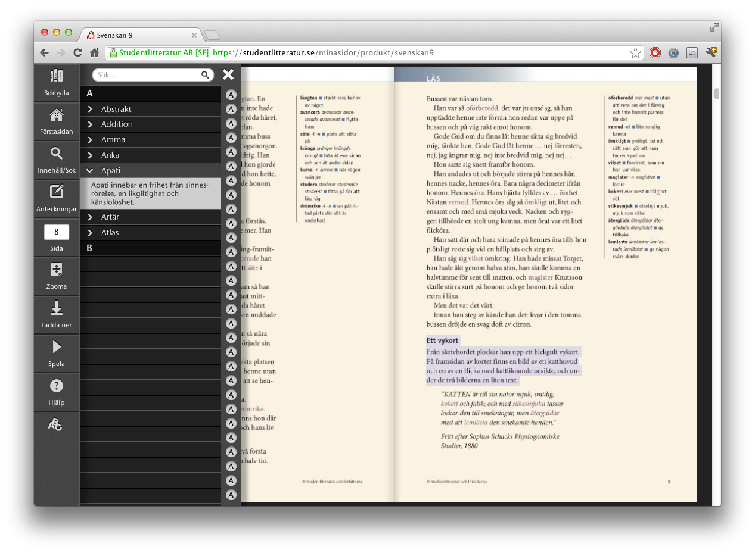Open the Bokhylla panel
The image size is (755, 553).
click(56, 83)
